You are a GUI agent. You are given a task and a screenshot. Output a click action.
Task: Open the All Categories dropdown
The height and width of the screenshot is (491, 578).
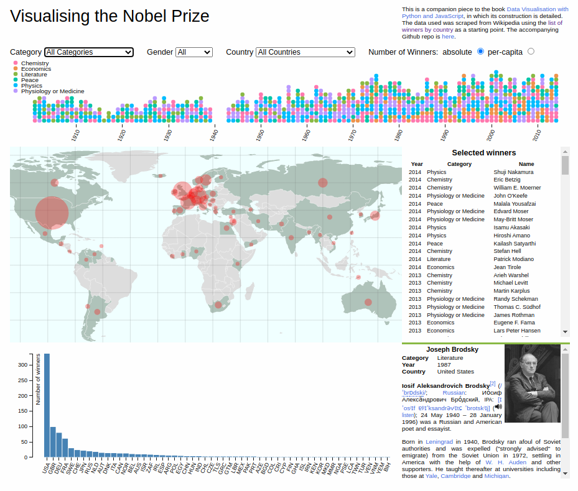coord(89,52)
